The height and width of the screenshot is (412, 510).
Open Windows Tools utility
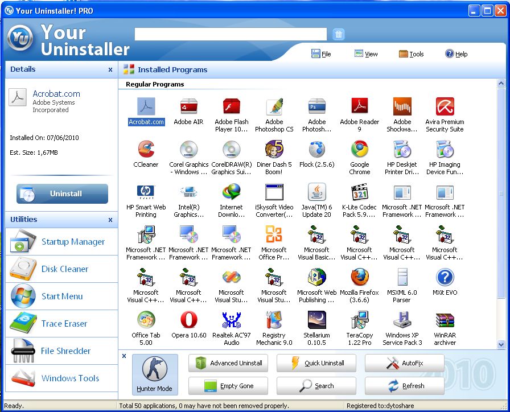[62, 378]
